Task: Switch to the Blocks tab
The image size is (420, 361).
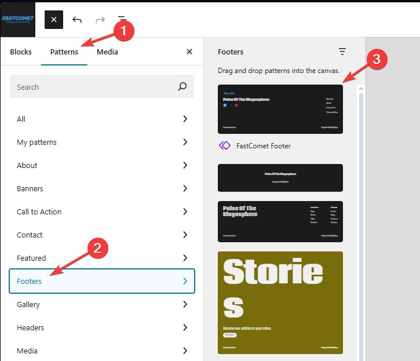Action: pyautogui.click(x=21, y=52)
